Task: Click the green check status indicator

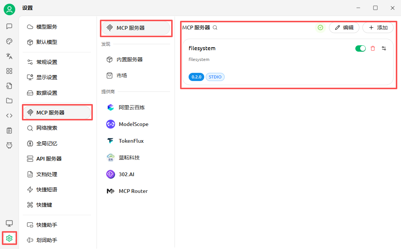Action: [x=320, y=28]
